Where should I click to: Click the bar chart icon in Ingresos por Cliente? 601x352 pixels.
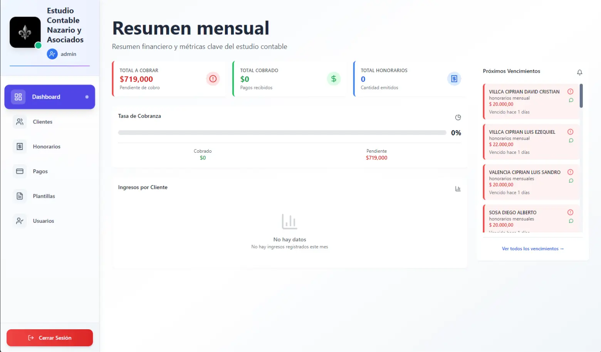pyautogui.click(x=458, y=189)
